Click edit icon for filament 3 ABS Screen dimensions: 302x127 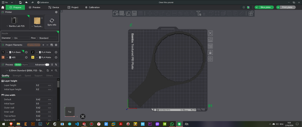point(26,57)
